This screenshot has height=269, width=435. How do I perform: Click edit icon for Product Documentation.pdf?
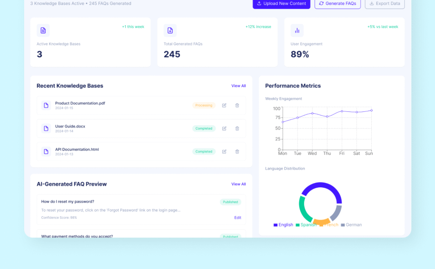(224, 105)
